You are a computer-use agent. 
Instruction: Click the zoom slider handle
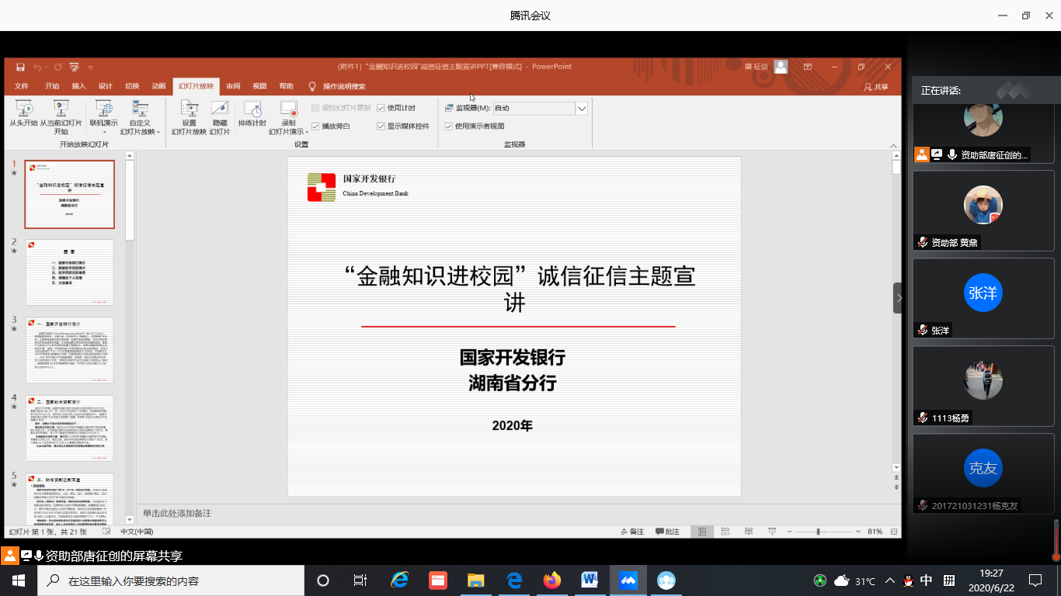click(818, 532)
